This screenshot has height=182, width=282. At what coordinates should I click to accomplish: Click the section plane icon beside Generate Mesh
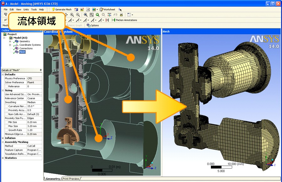[76, 9]
